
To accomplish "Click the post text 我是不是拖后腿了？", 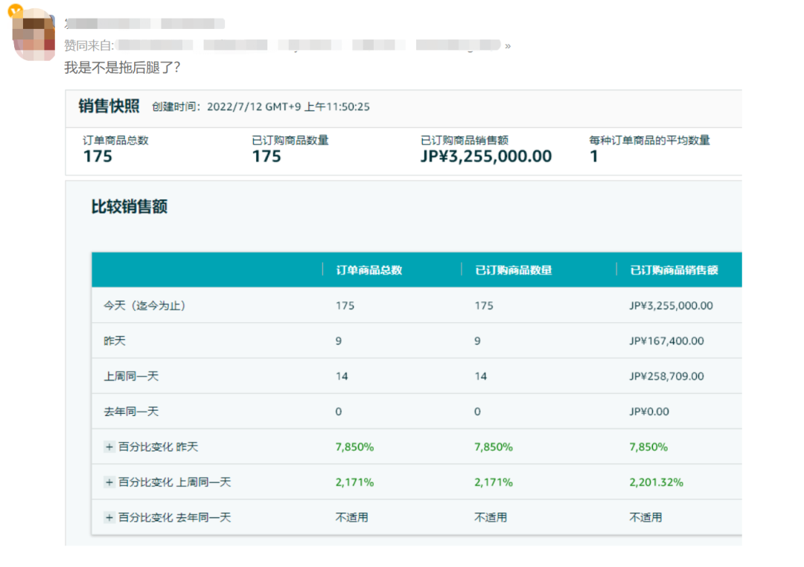I will point(122,68).
